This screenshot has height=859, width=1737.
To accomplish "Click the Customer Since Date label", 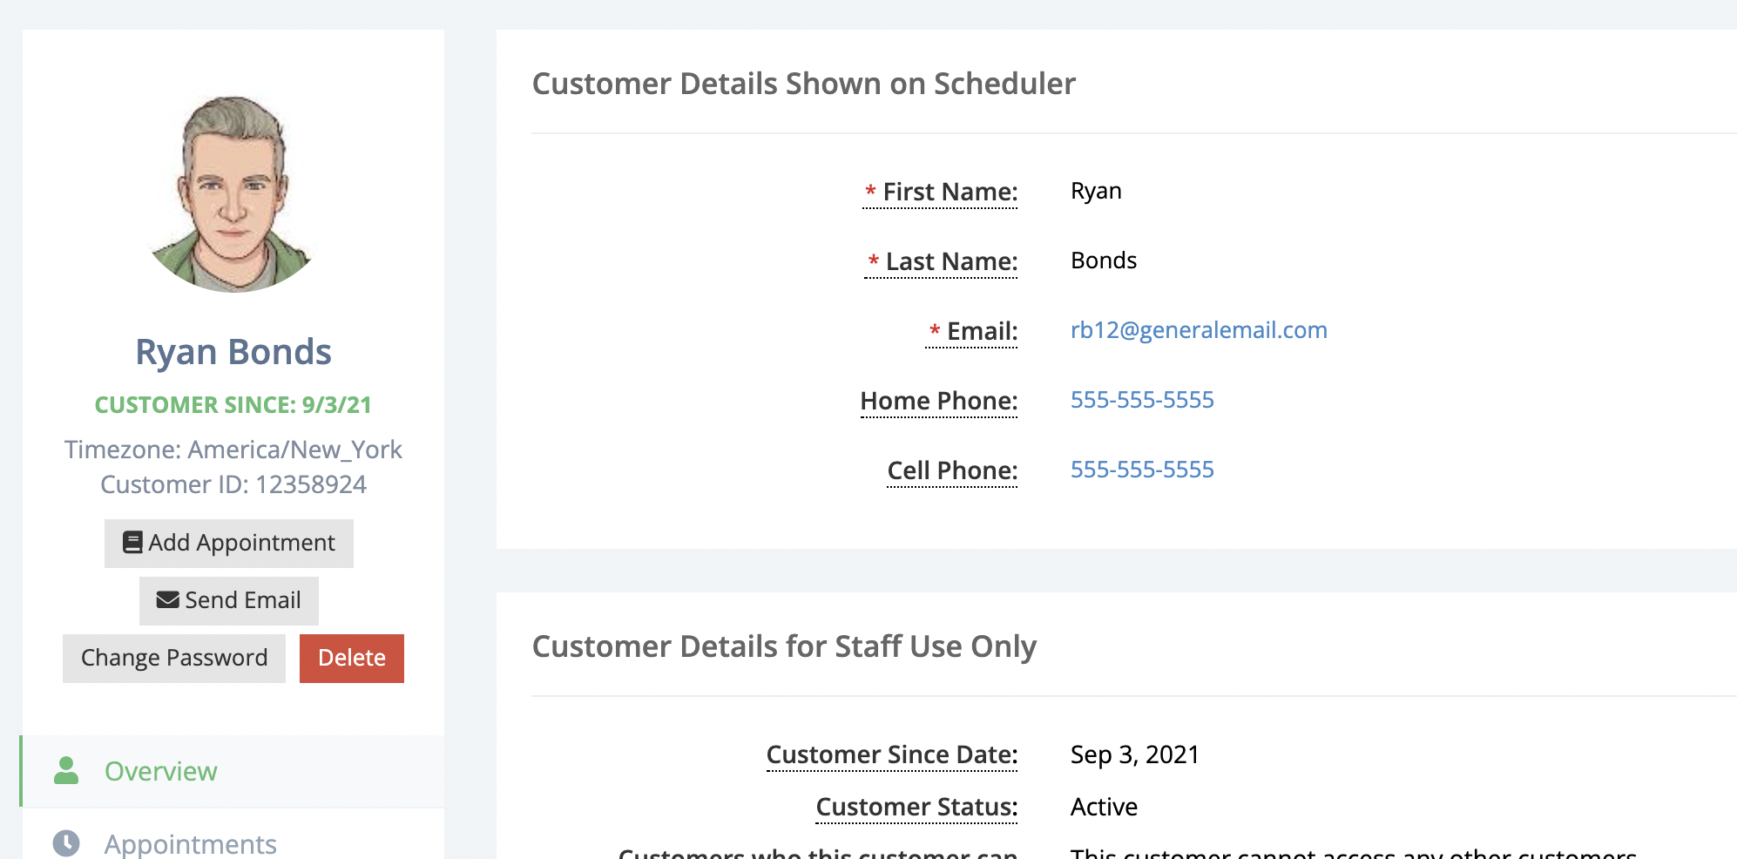I will click(891, 754).
